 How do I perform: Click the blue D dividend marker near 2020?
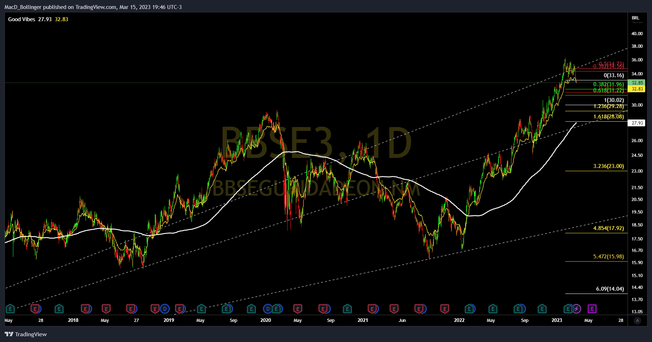(x=268, y=309)
